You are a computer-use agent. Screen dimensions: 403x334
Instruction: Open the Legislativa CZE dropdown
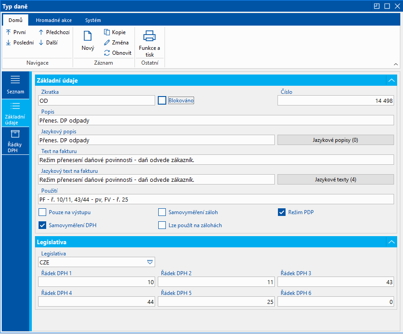tap(150, 262)
